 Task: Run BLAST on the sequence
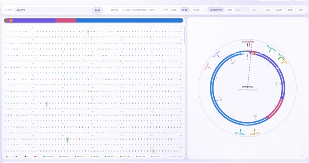pos(291,10)
